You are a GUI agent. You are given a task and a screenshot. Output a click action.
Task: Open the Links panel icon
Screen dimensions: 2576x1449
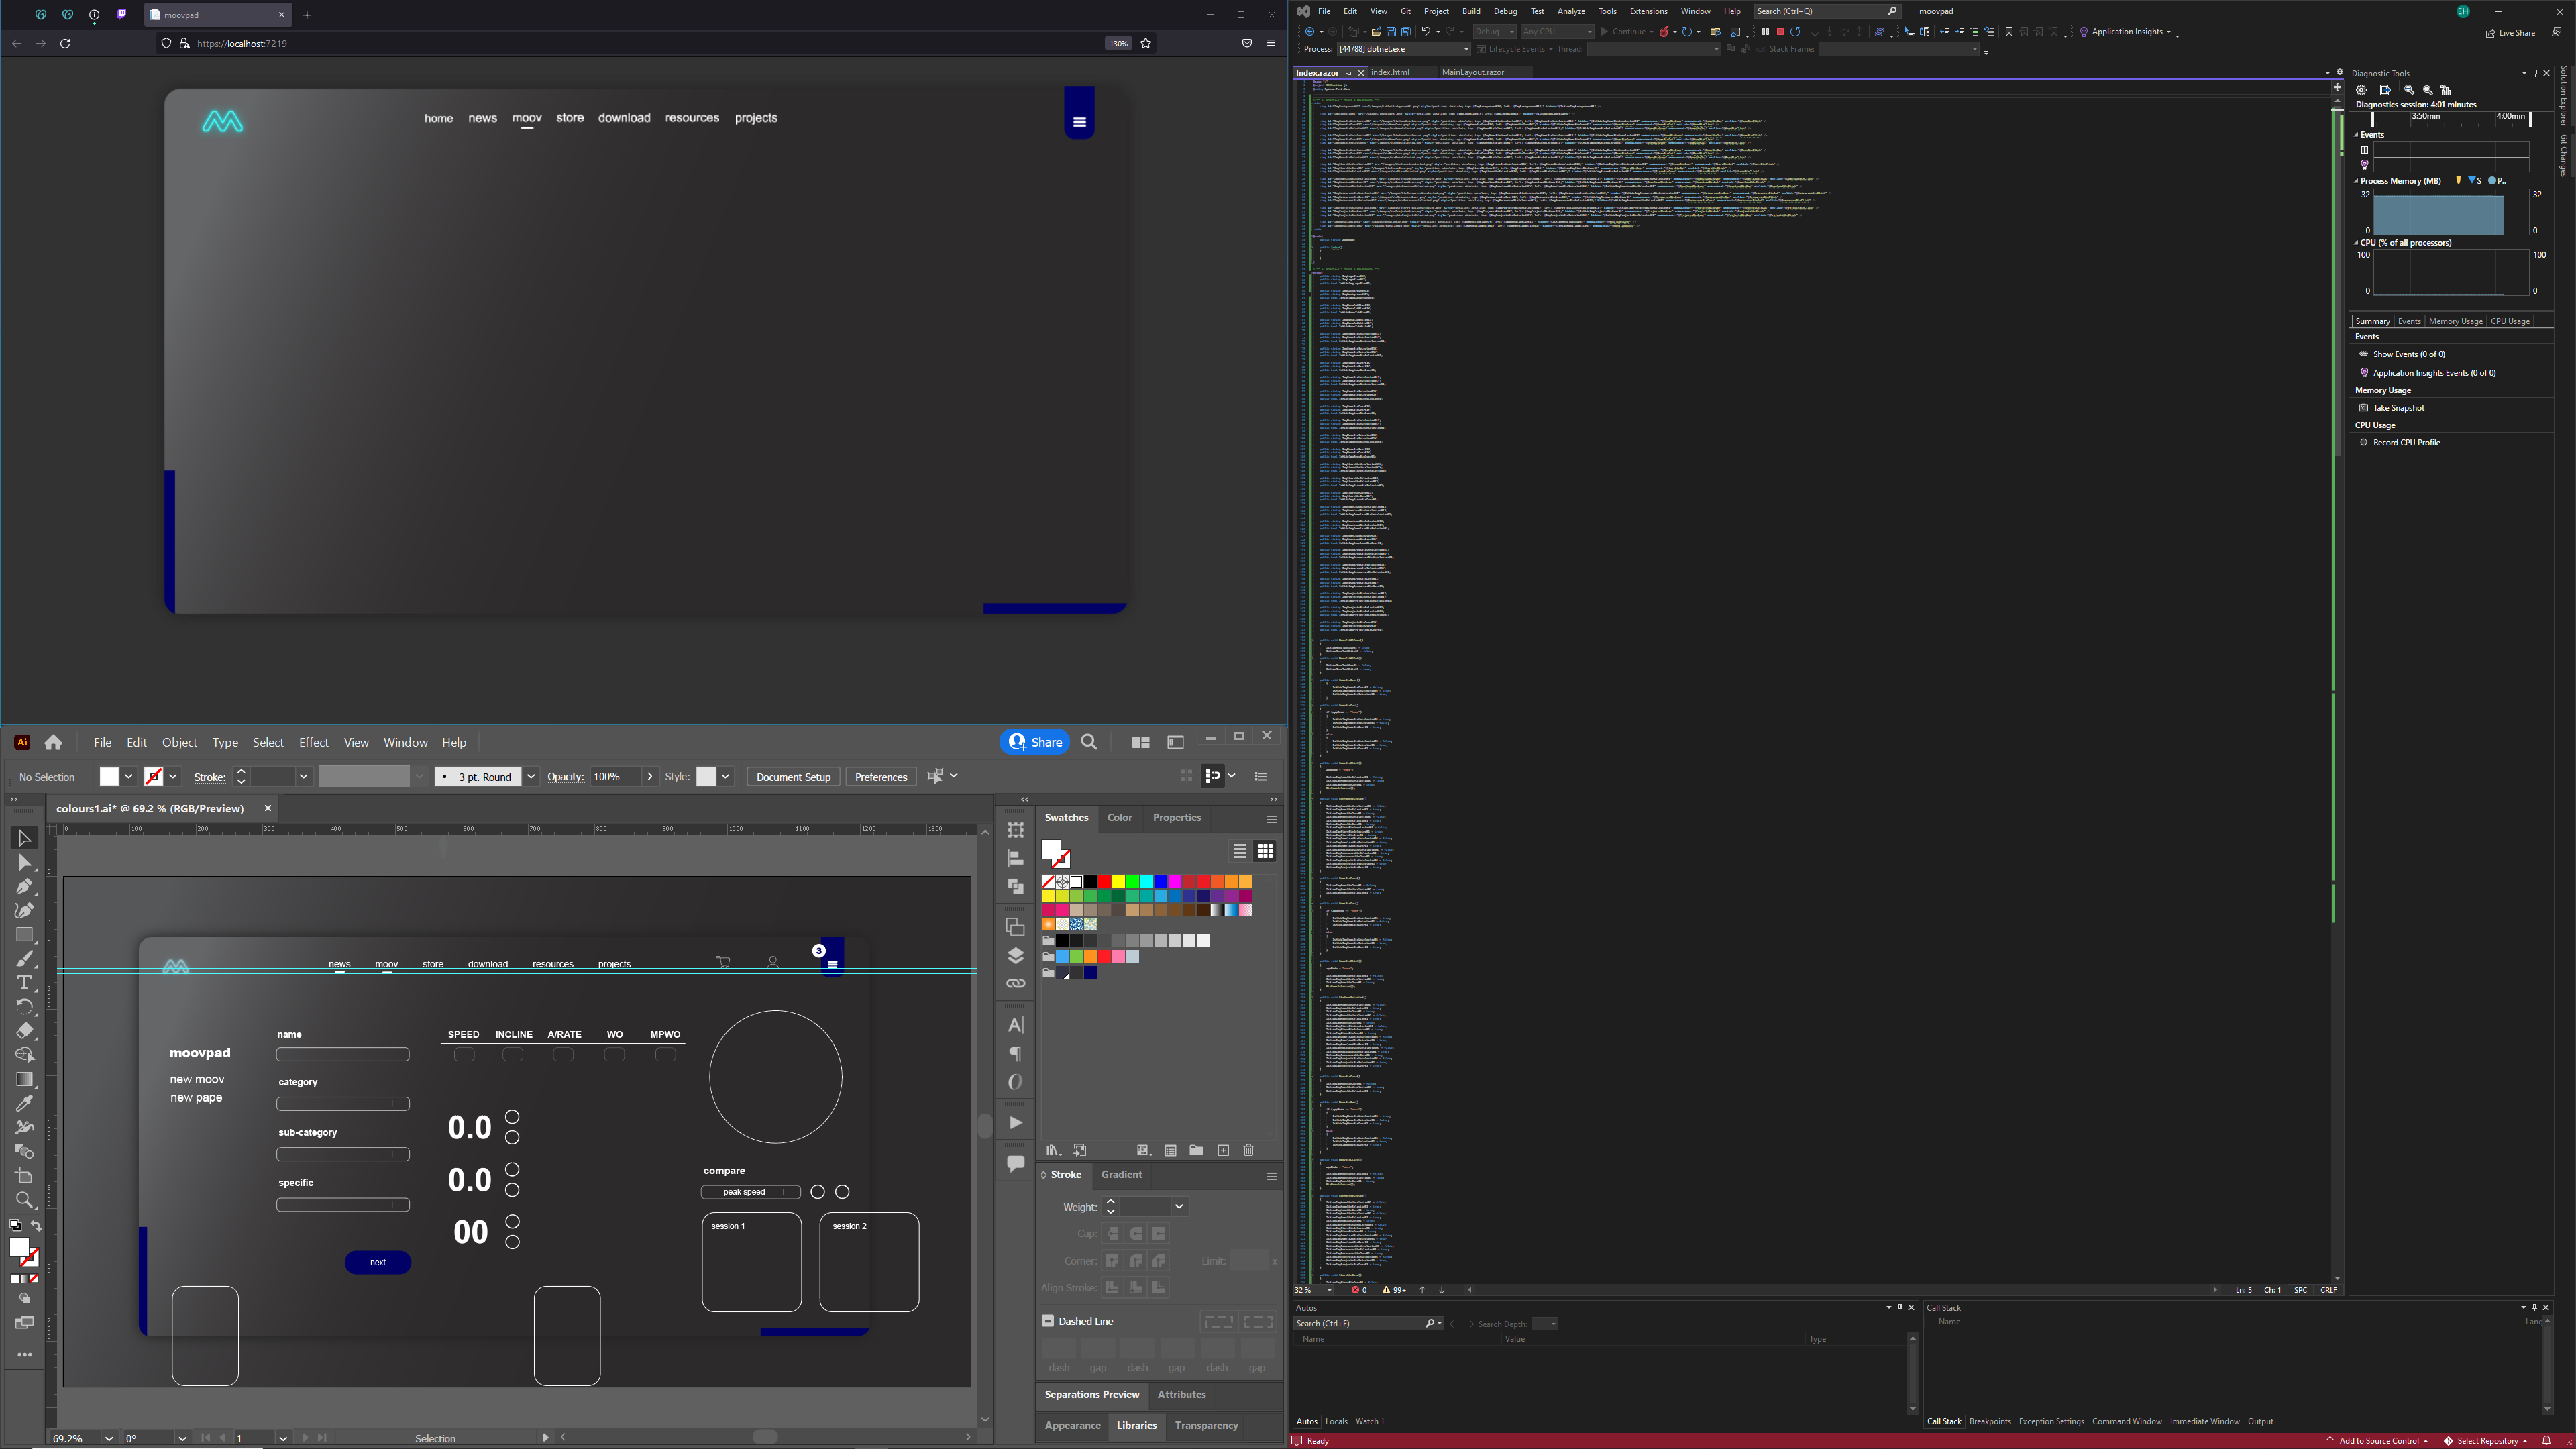(x=1015, y=983)
